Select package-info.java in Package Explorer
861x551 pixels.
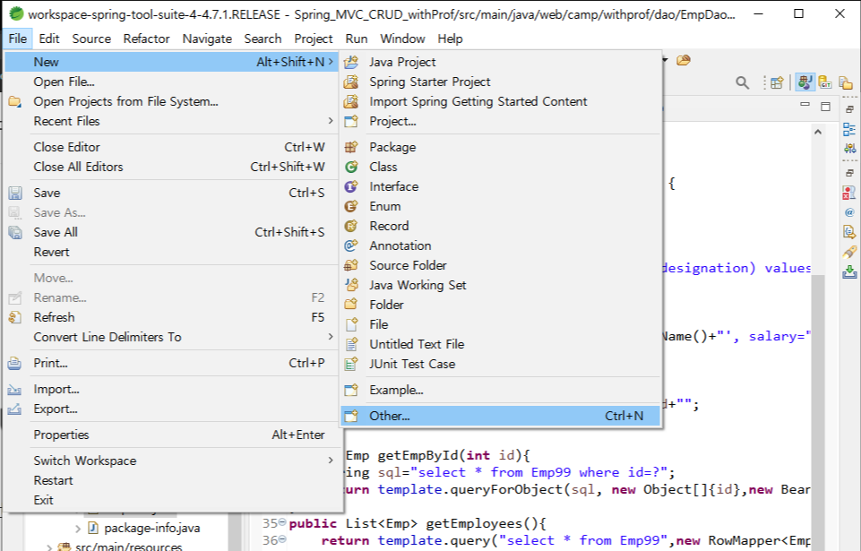click(151, 529)
